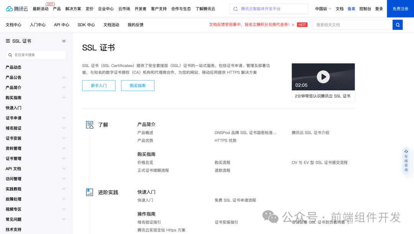Open 快速入门 in sidebar

point(13,108)
